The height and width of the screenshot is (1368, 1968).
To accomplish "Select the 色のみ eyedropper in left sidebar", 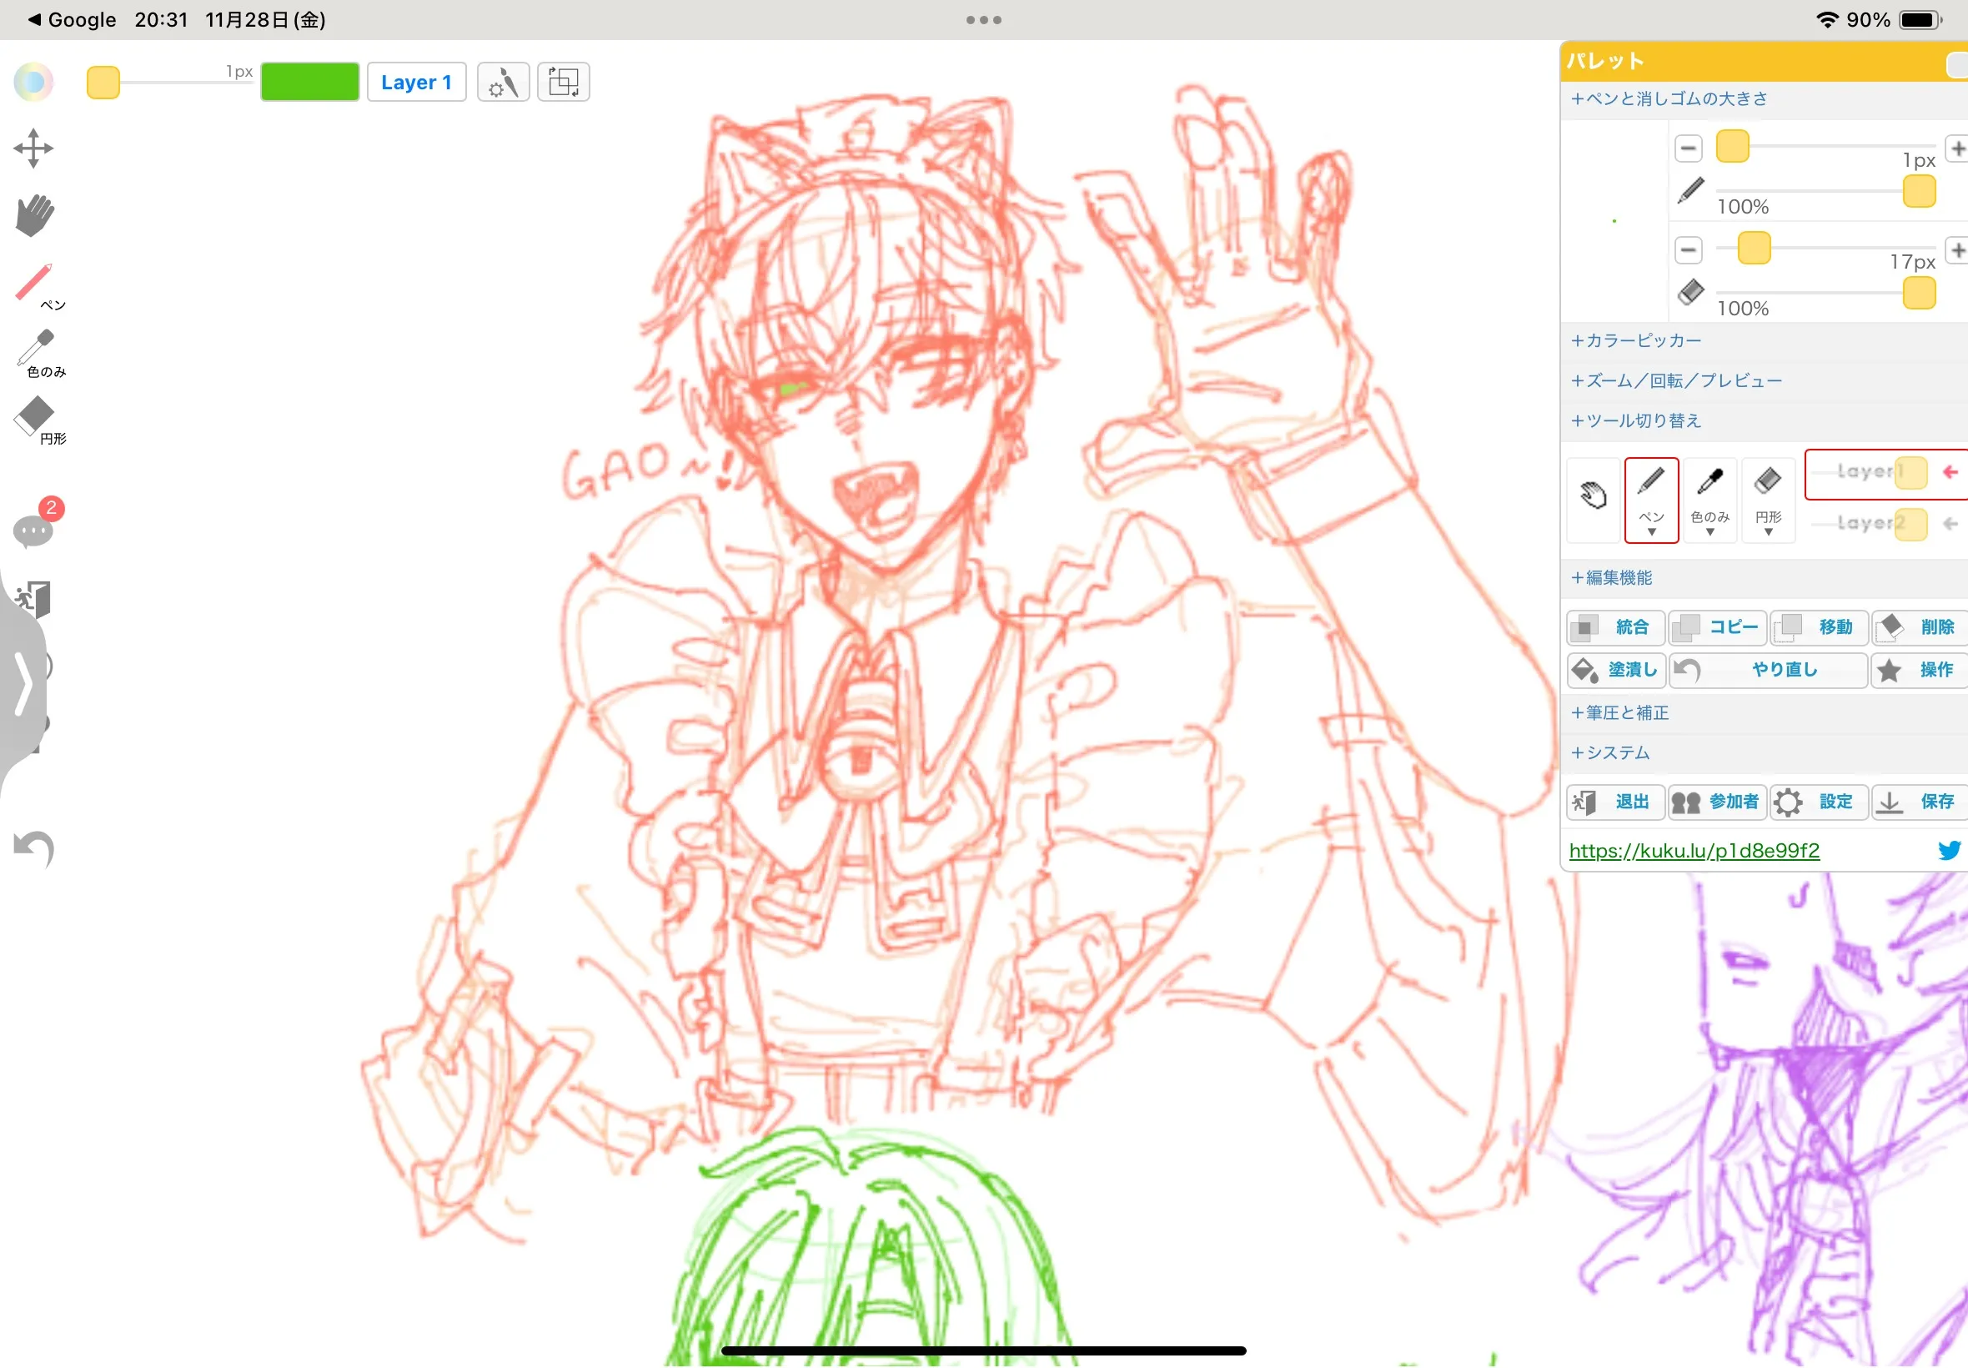I will (38, 352).
